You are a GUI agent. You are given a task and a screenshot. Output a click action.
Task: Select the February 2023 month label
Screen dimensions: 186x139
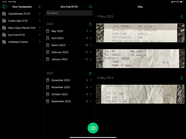[60, 52]
